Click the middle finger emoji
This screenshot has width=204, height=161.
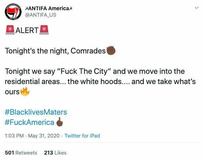[60, 122]
